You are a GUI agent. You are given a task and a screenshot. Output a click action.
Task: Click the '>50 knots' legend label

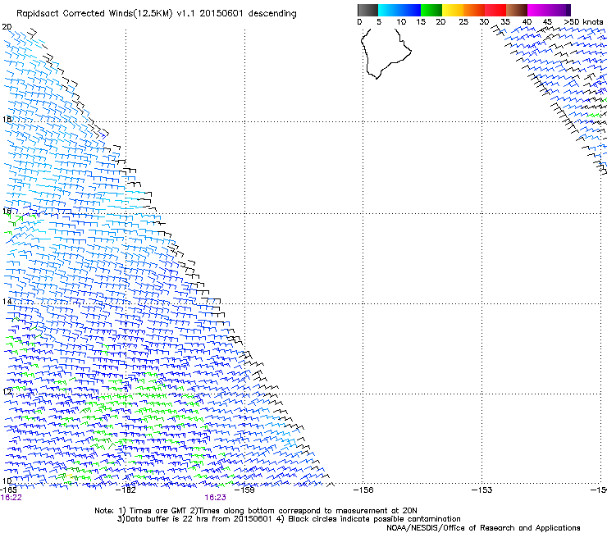coord(583,22)
